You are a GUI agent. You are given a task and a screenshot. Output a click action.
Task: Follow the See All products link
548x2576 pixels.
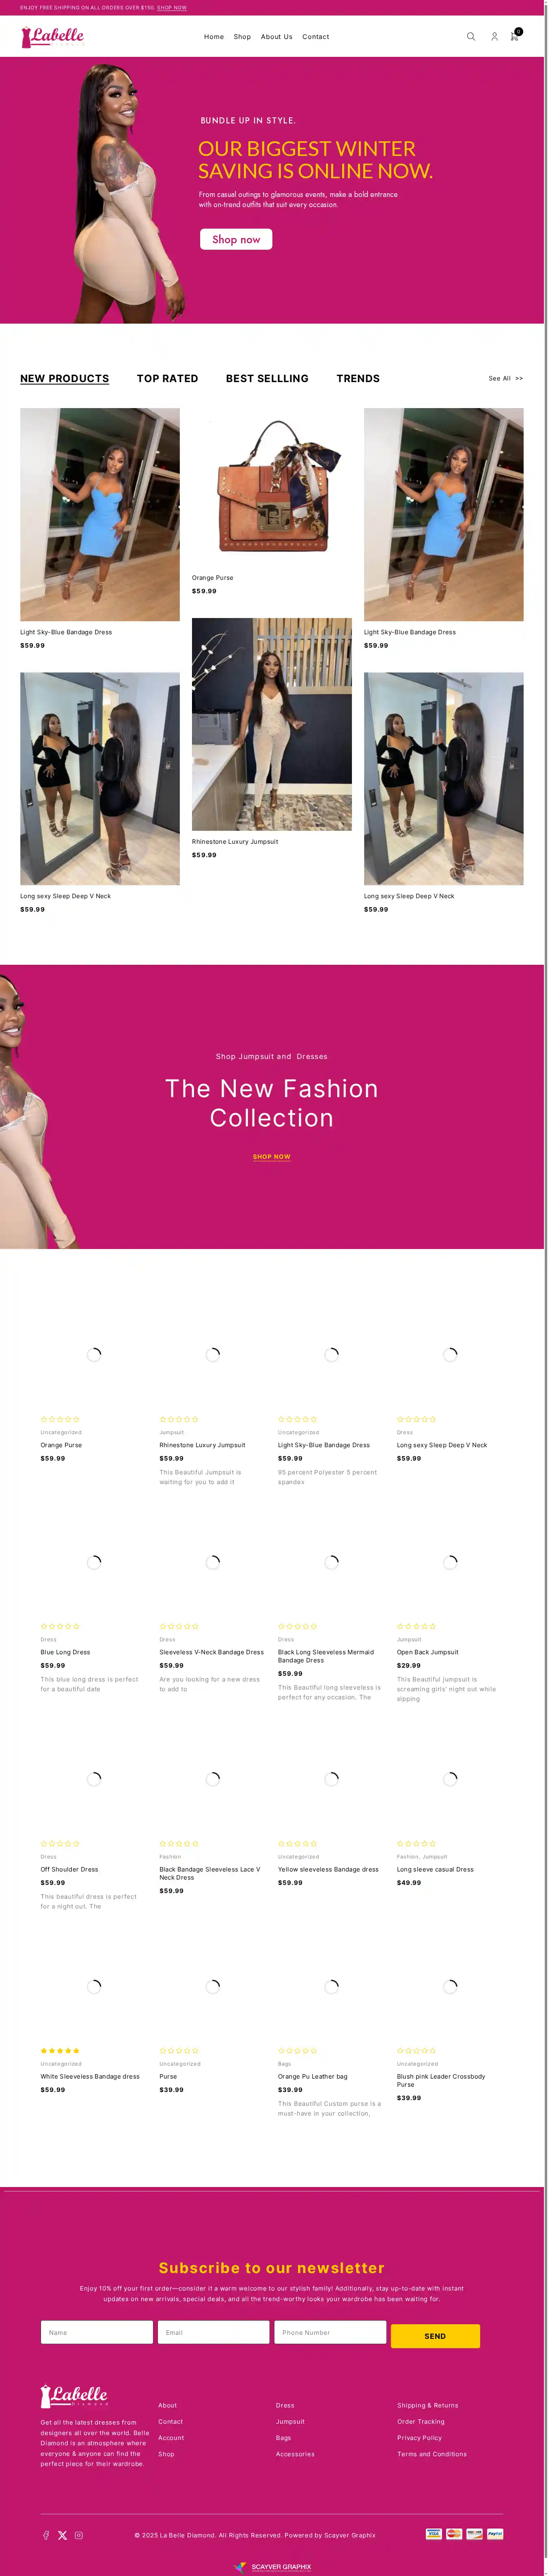[x=505, y=379]
